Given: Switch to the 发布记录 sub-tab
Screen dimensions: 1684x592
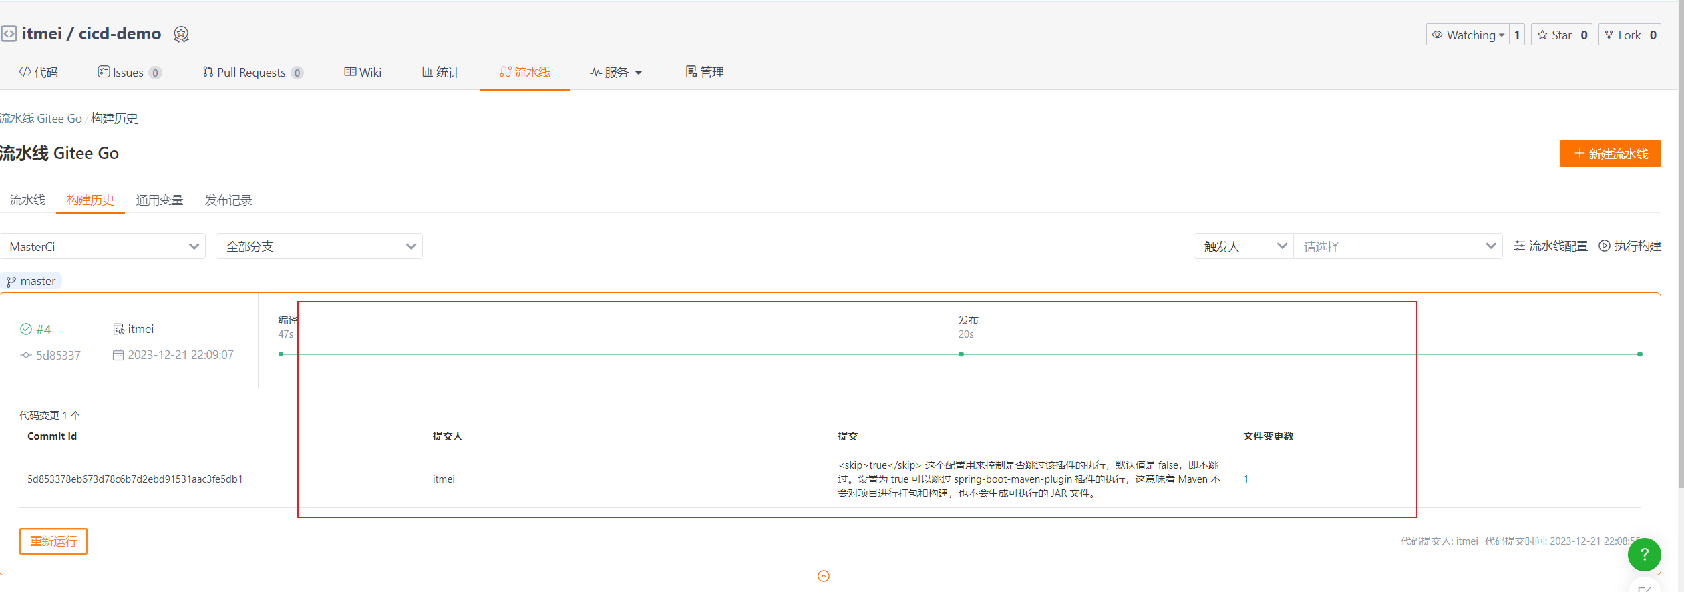Looking at the screenshot, I should coord(228,200).
